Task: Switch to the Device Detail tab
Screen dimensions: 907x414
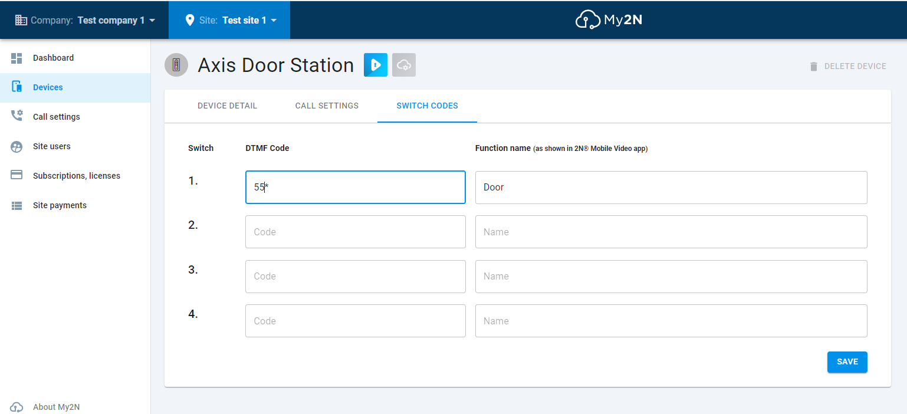Action: tap(227, 106)
